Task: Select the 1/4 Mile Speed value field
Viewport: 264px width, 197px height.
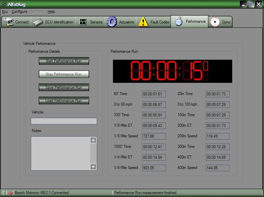Action: click(154, 168)
